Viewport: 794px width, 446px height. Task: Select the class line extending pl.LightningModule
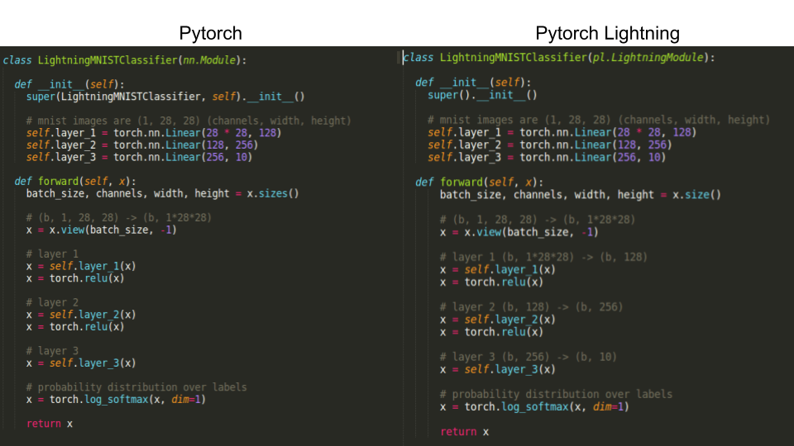559,58
